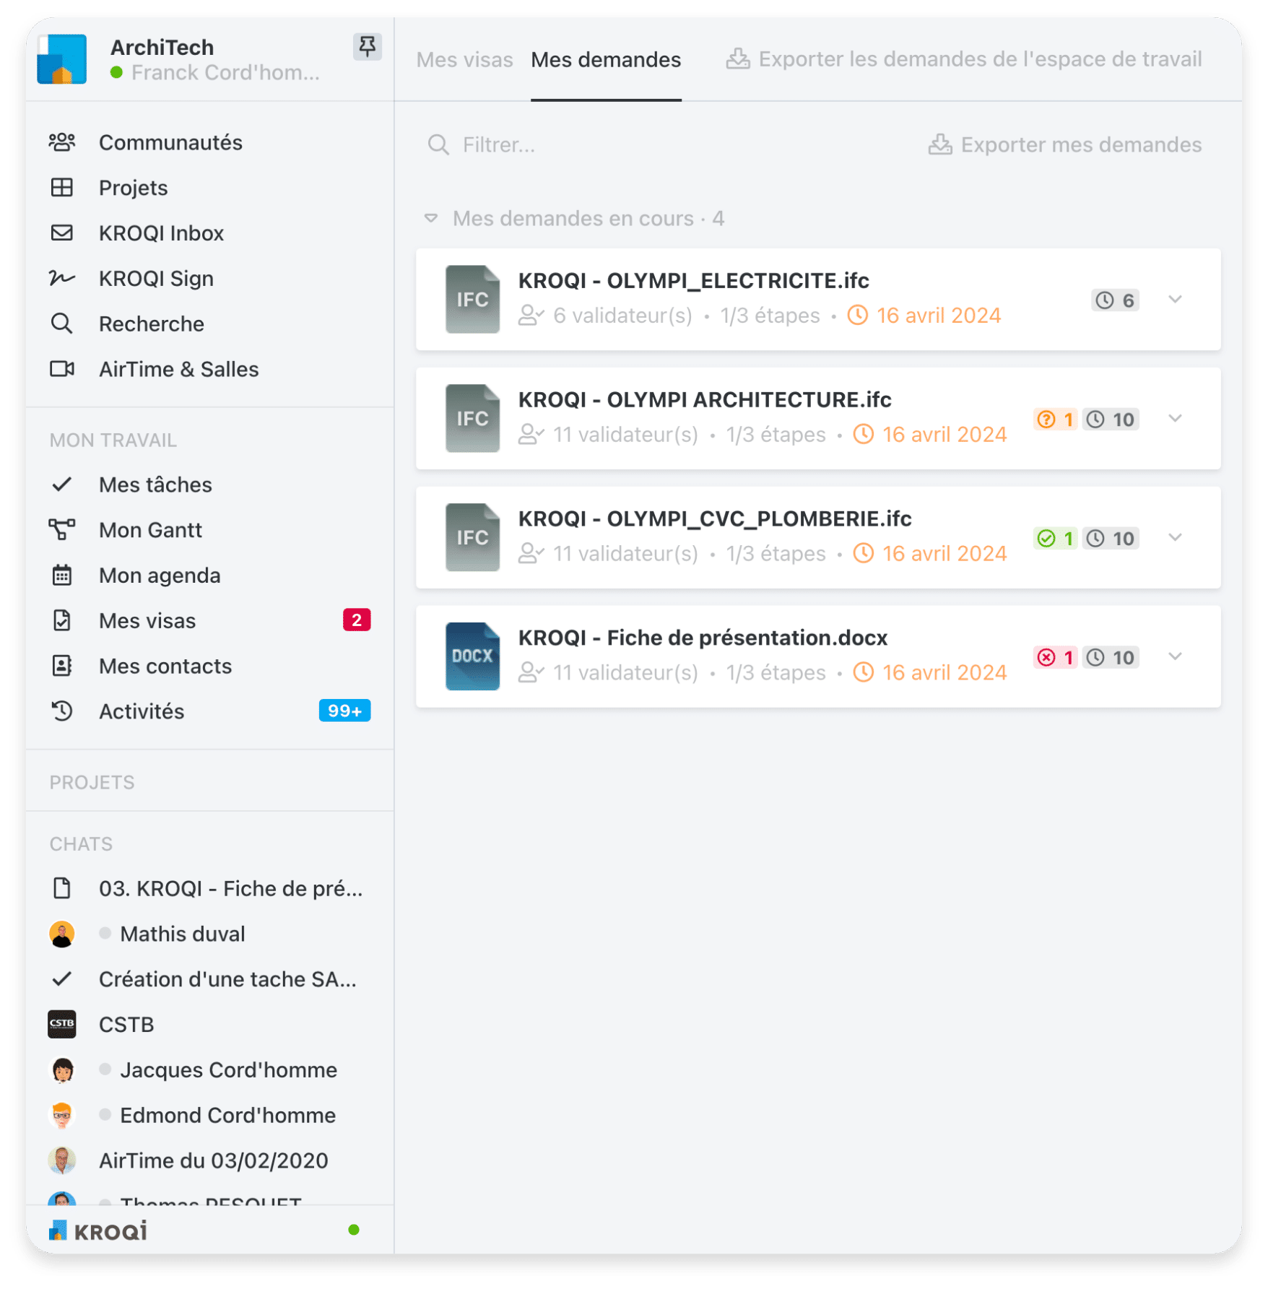
Task: Click IFC file icon of OLYMPI ARCHITECTURE
Action: click(x=472, y=419)
